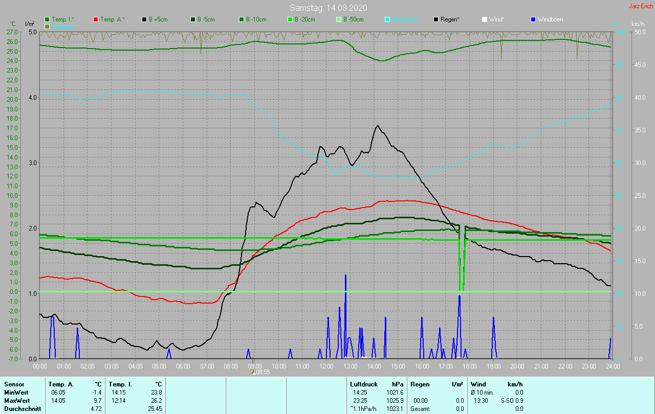Click the Regen header in the summary table
Screen dimensions: 655x414
pyautogui.click(x=420, y=384)
